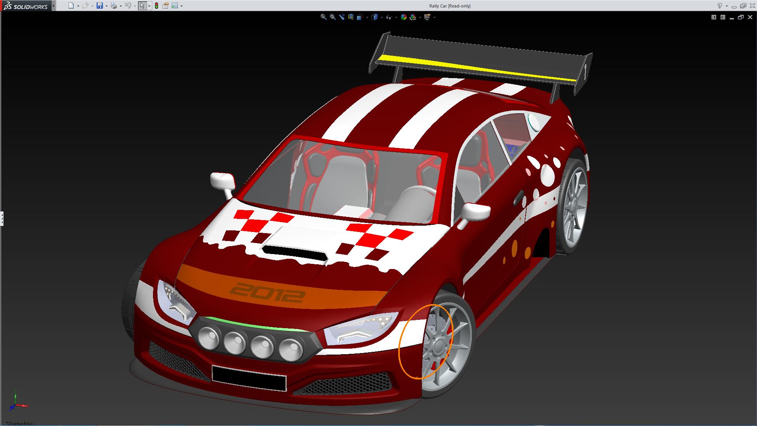Screen dimensions: 757x426
Task: Click the Previous View icon
Action: tap(341, 17)
